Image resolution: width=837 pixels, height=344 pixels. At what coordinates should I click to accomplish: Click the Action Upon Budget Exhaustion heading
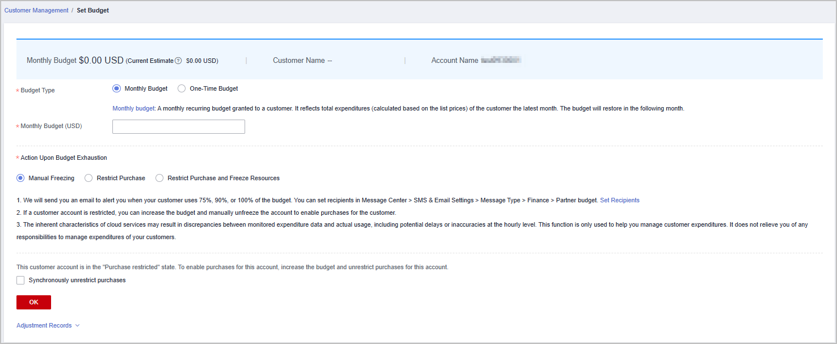[x=64, y=158]
